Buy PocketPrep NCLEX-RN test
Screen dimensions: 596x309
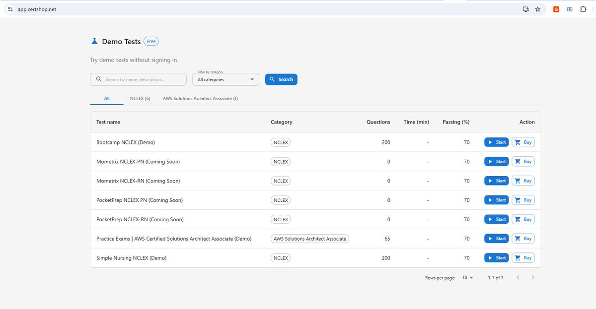[523, 219]
